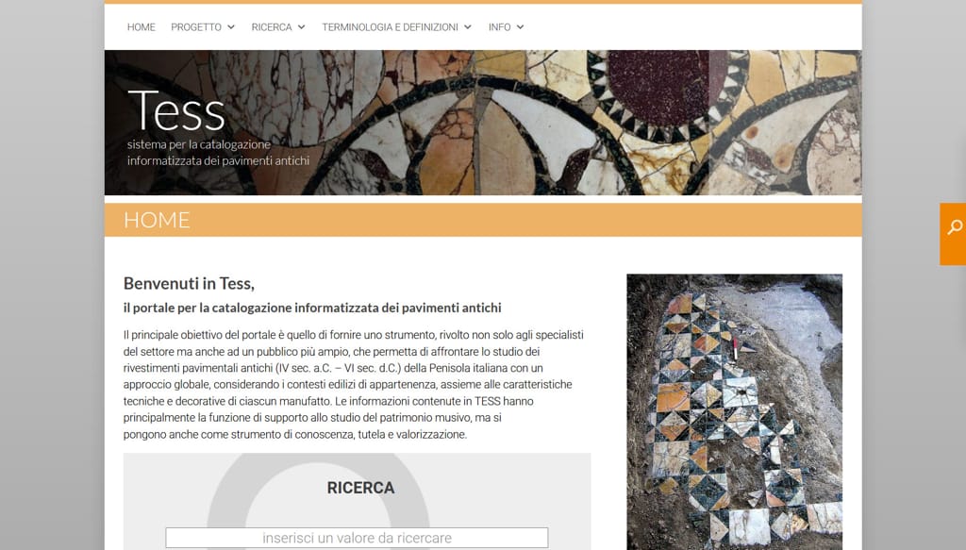Click the subtitle 'il portale per la catalogazione'

[x=312, y=308]
